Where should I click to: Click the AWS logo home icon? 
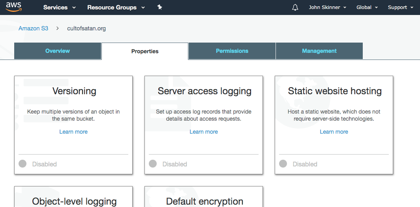click(13, 7)
